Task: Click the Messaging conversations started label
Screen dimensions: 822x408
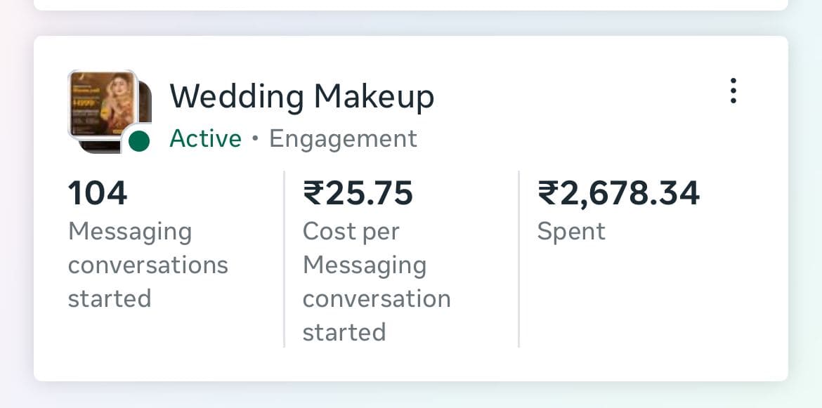Action: point(148,265)
